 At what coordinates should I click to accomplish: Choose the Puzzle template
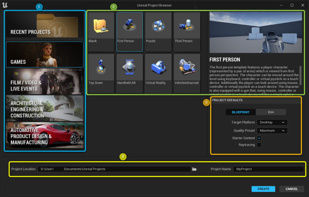click(158, 32)
